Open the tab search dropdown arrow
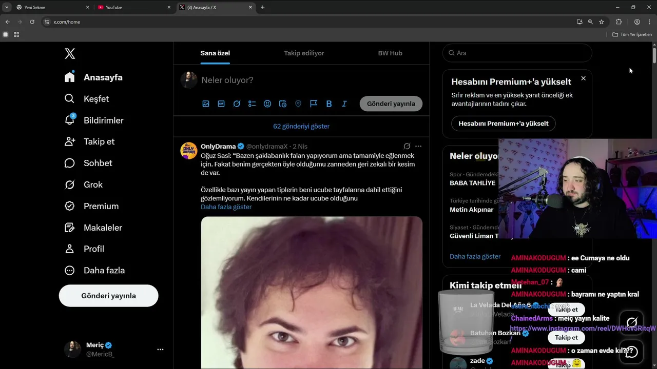Viewport: 657px width, 369px height. pyautogui.click(x=6, y=7)
